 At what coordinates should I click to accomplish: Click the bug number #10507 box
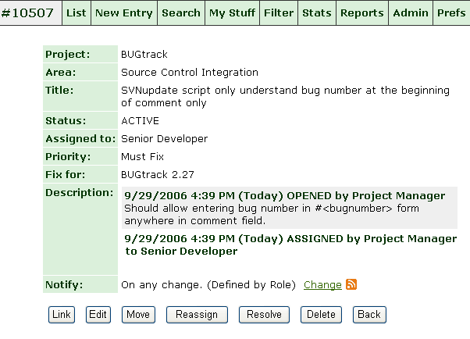(x=31, y=12)
